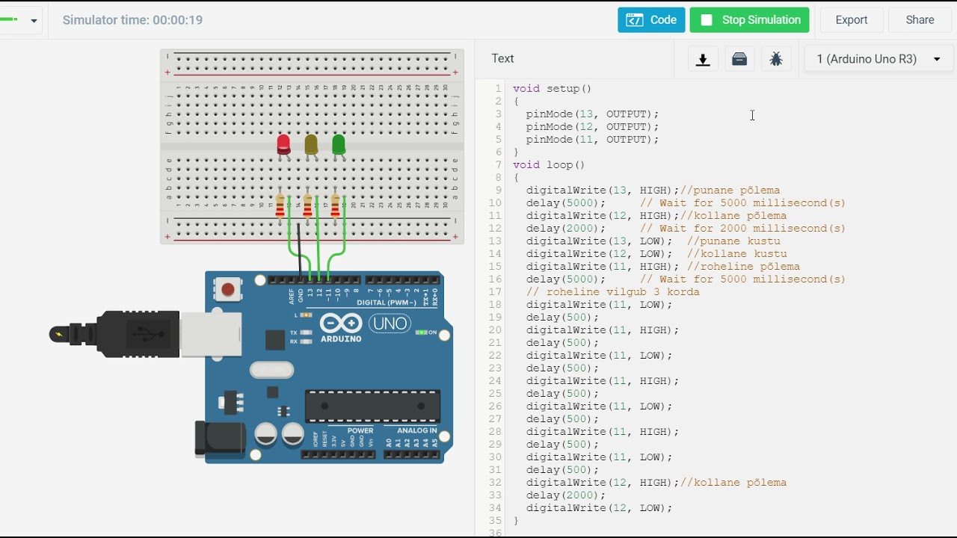Click code line 'pinMode(13, OUTPUT);'

point(592,114)
